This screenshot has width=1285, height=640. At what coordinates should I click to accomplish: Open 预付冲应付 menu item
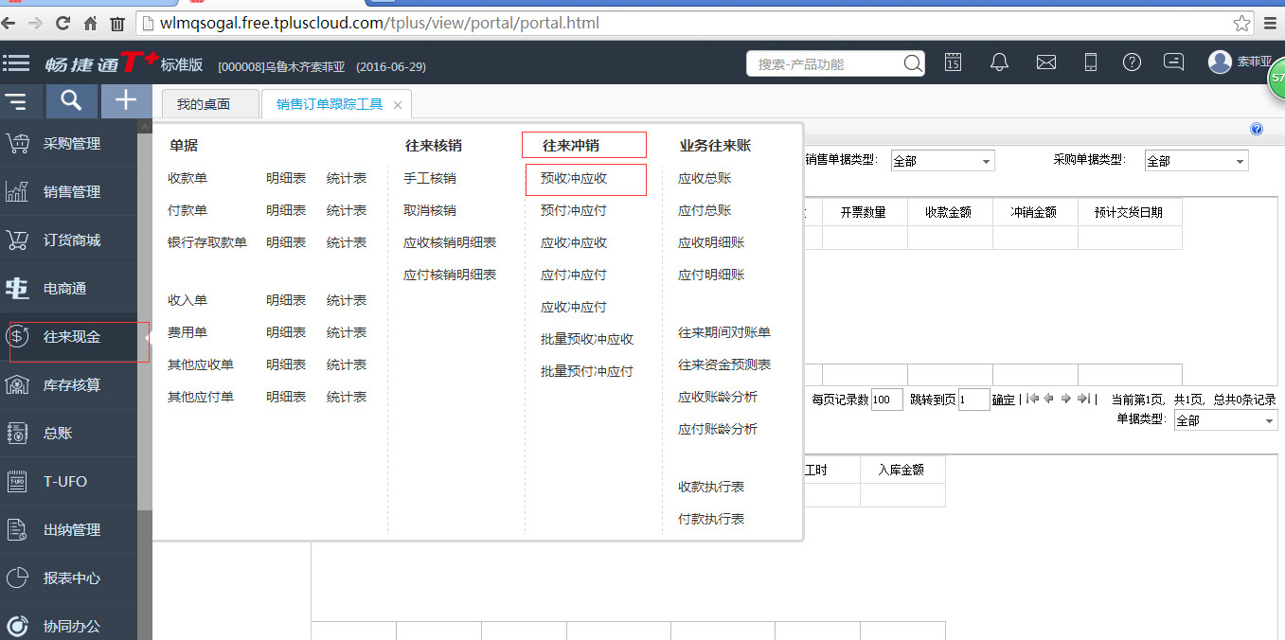(x=574, y=210)
